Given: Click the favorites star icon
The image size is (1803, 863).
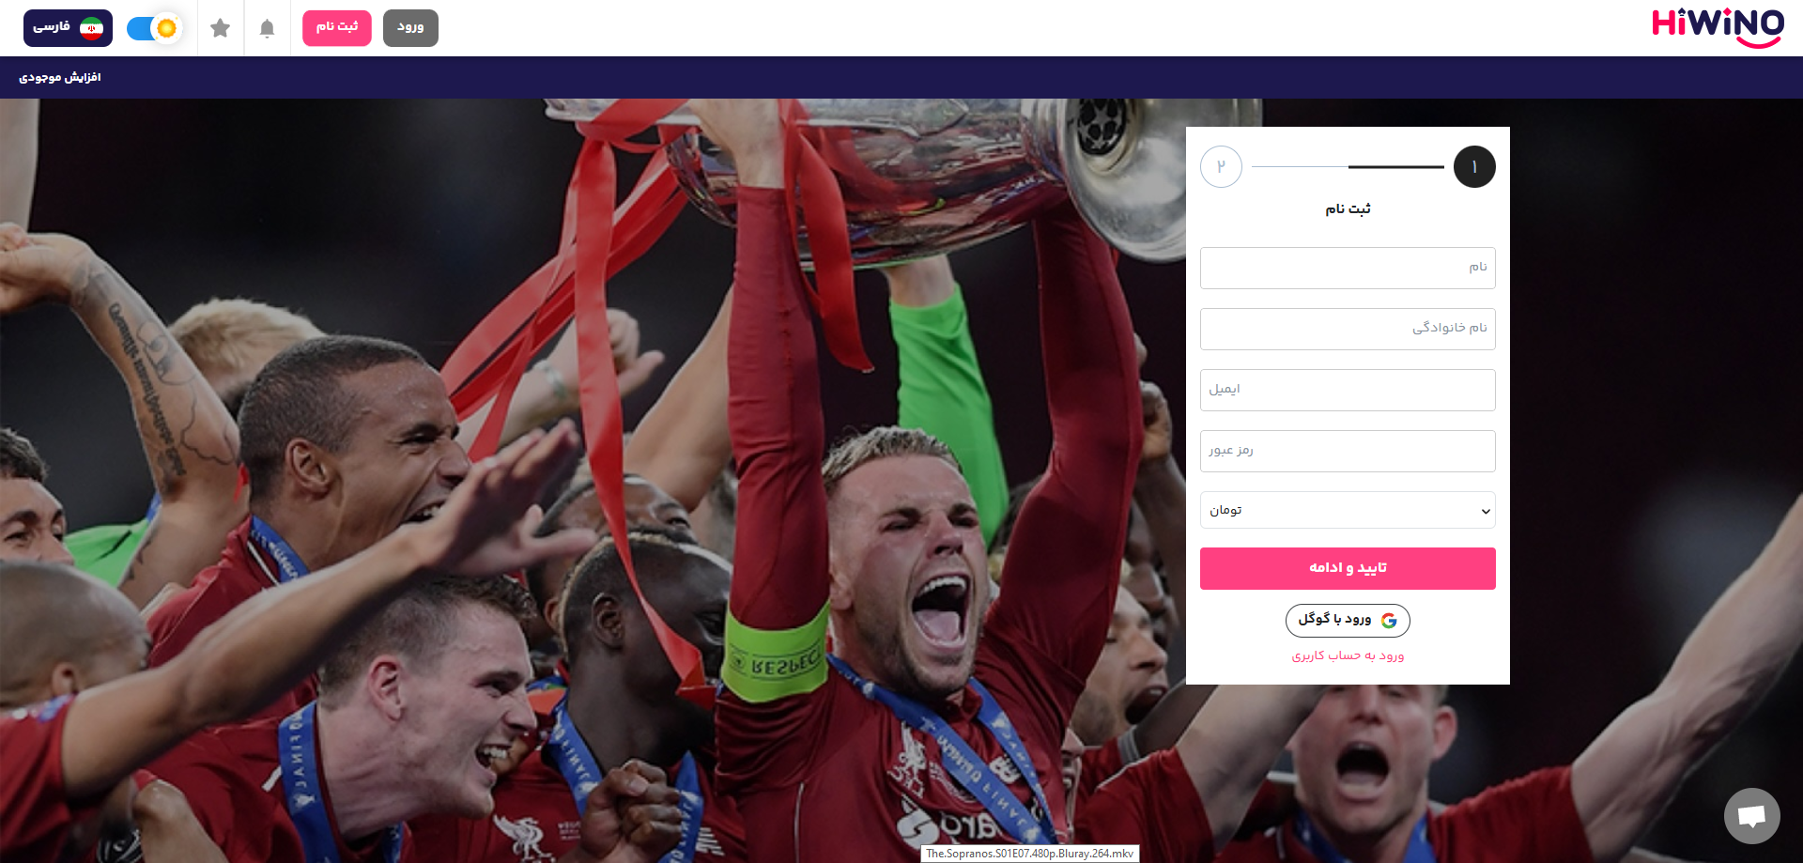Looking at the screenshot, I should pos(221,28).
